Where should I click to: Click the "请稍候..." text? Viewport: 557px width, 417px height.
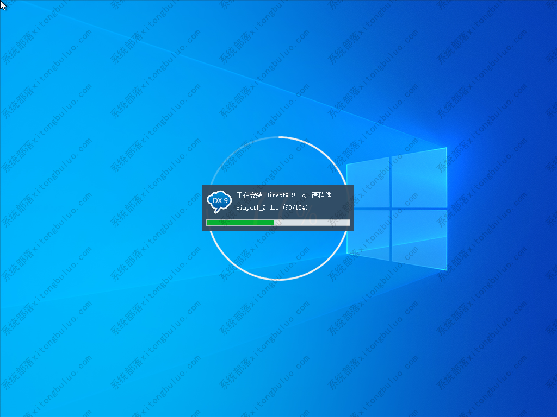pyautogui.click(x=326, y=195)
